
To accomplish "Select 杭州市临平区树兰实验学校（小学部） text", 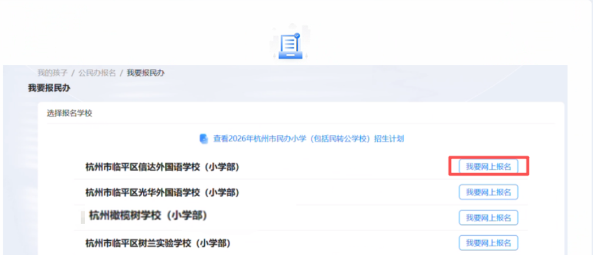I will pos(158,243).
